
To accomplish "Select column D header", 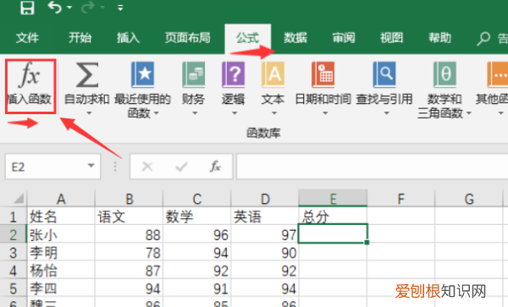I will pyautogui.click(x=265, y=199).
